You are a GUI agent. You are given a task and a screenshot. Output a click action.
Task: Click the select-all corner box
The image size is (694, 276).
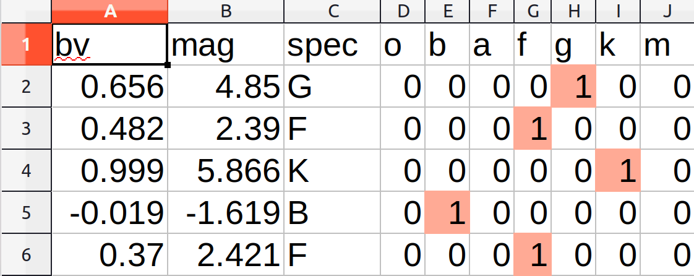[x=25, y=11]
